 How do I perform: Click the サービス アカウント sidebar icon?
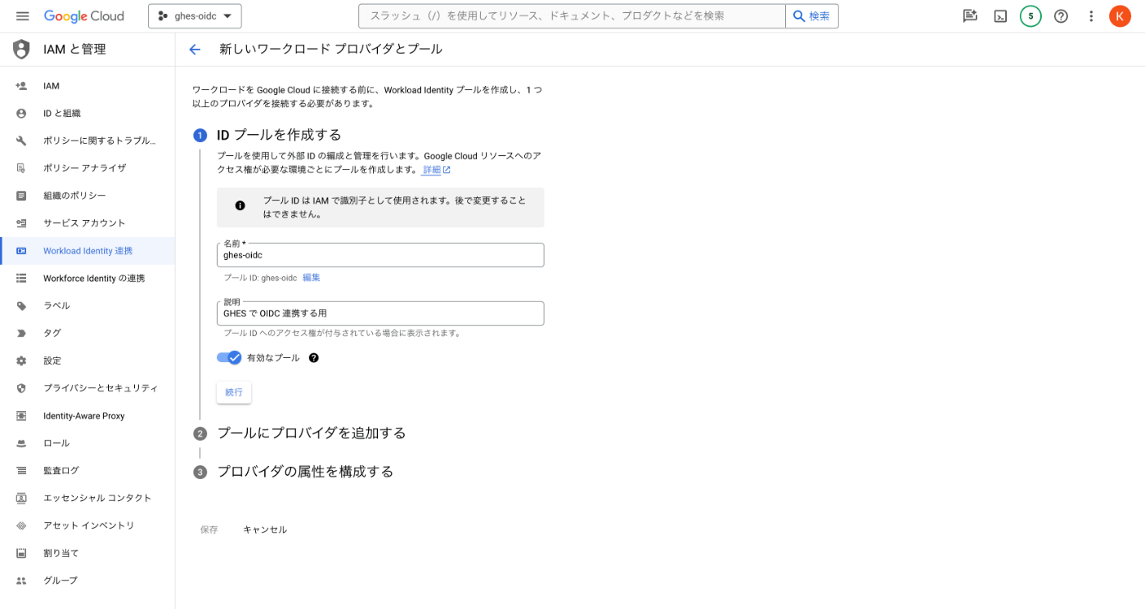click(x=21, y=223)
